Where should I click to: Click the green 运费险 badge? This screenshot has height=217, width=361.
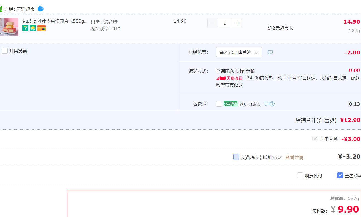[230, 104]
